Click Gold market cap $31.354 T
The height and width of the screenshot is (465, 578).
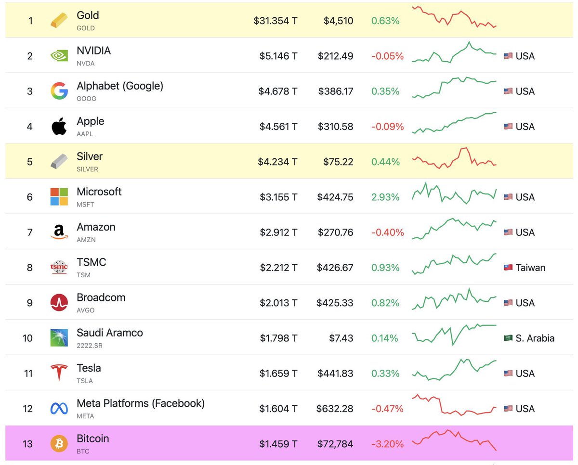pyautogui.click(x=276, y=21)
